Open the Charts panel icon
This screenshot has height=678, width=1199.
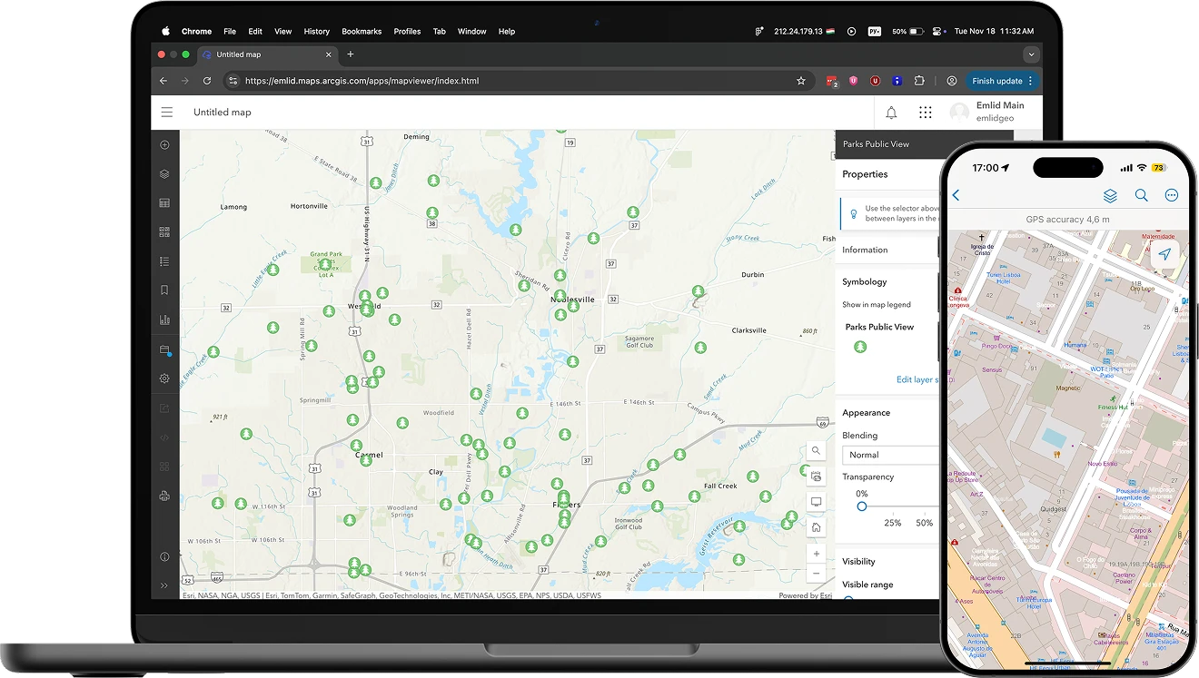pyautogui.click(x=164, y=319)
